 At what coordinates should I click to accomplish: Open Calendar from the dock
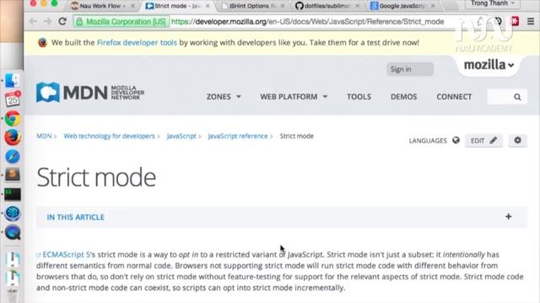pos(13,99)
